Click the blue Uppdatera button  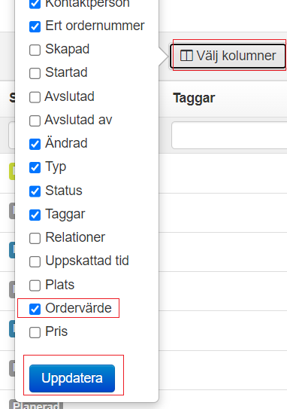[72, 378]
